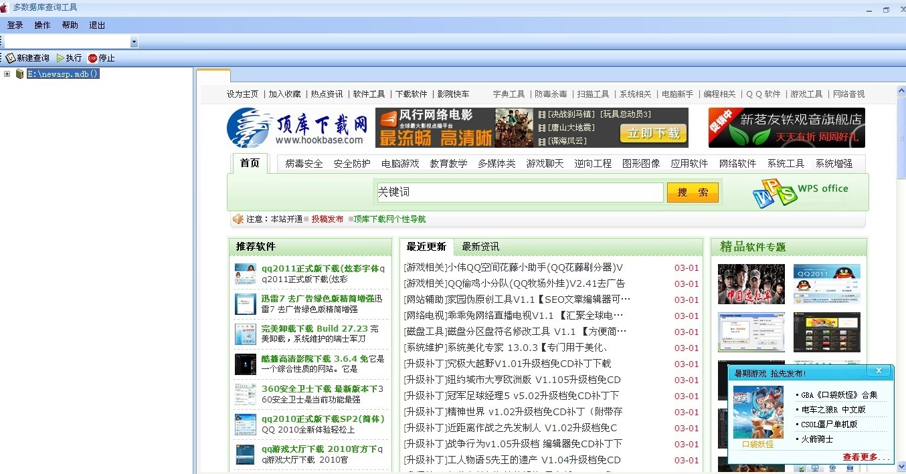
Task: Expand the E:\newasp.mdb tree node
Action: (x=7, y=74)
